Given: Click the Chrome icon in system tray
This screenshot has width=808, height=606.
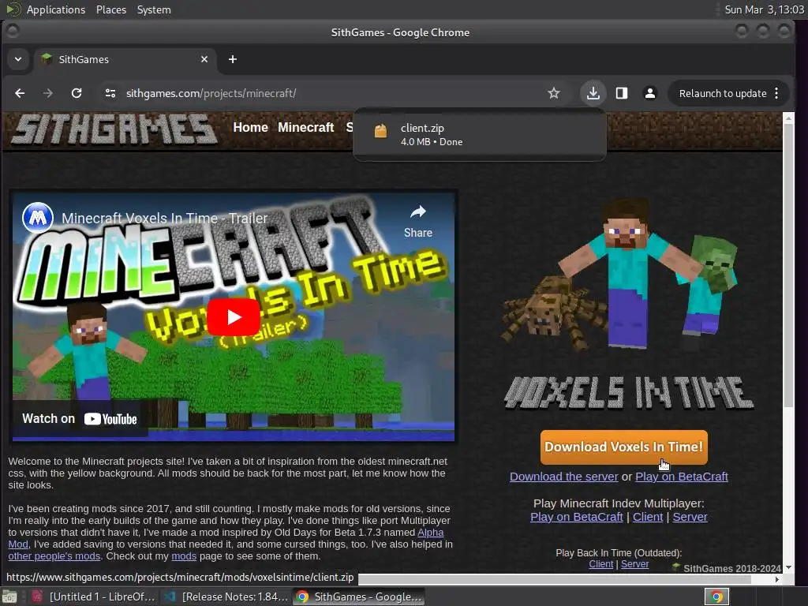Looking at the screenshot, I should coord(716,597).
